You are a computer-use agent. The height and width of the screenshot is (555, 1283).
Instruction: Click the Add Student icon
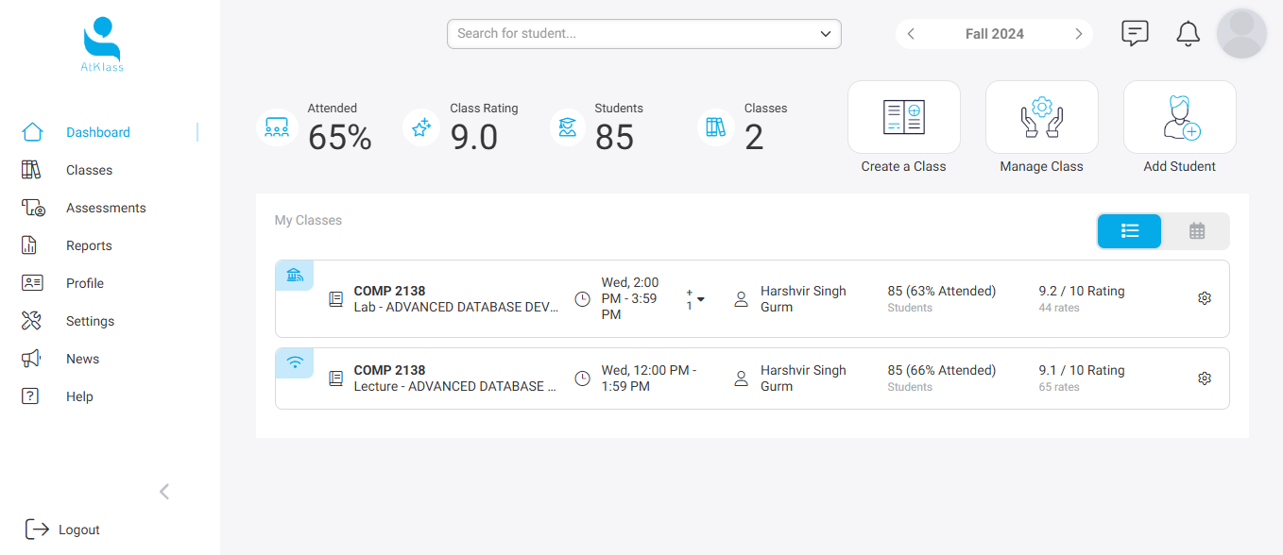(1179, 117)
